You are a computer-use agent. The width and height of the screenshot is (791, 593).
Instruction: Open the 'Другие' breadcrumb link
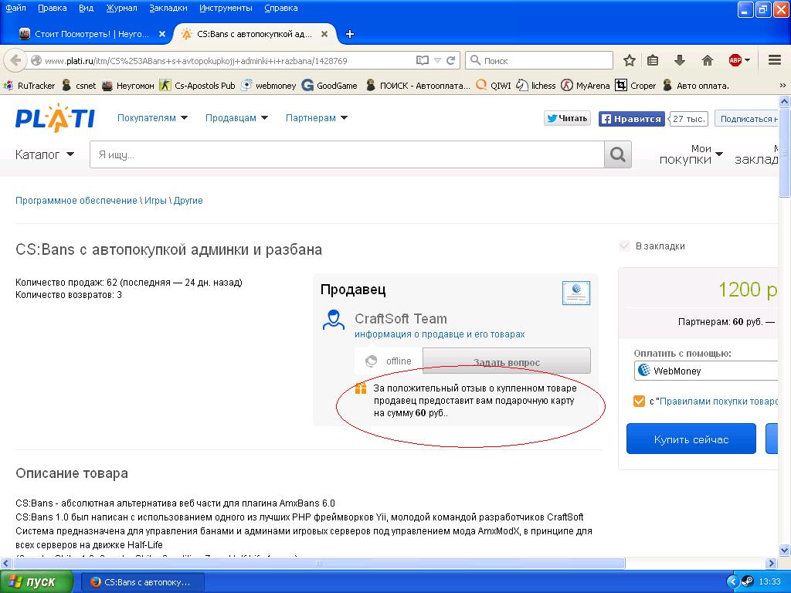pos(188,201)
